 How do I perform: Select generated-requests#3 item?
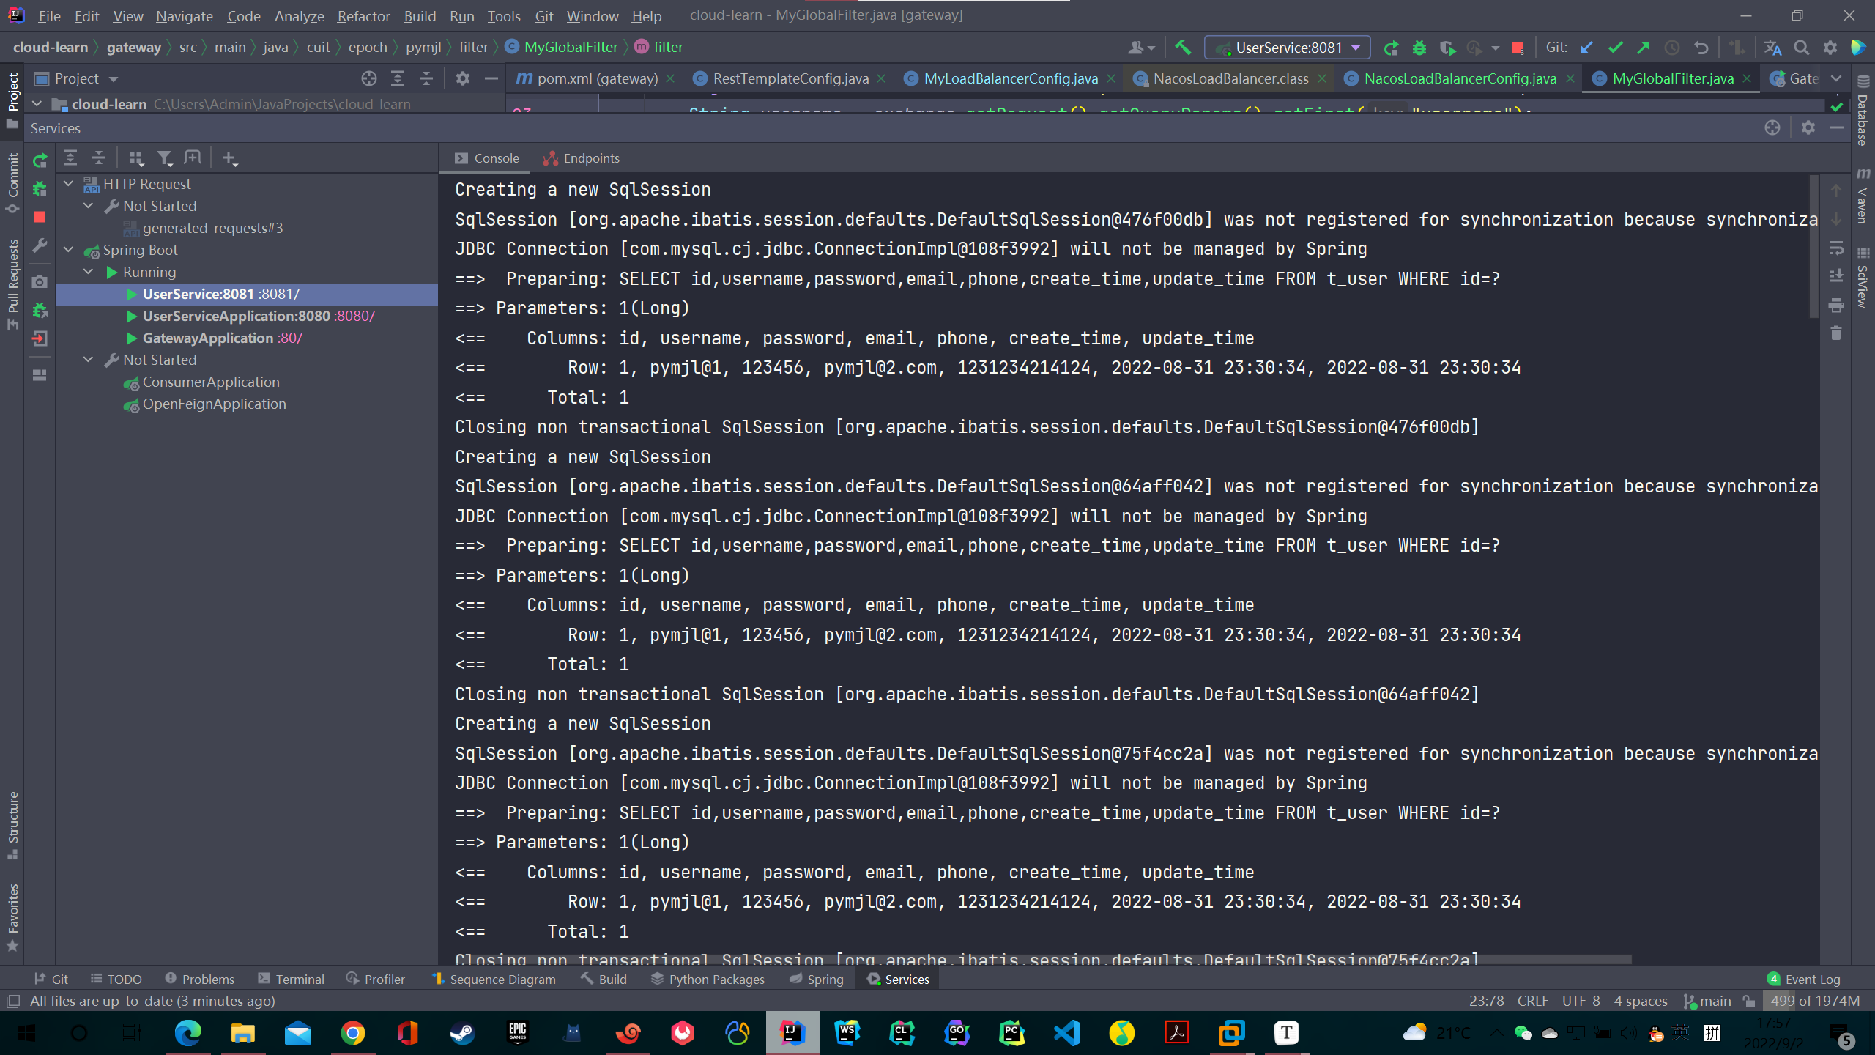212,228
